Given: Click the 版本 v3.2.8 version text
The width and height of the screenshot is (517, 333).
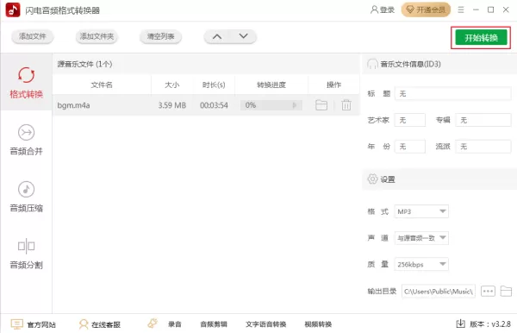Looking at the screenshot, I should tap(490, 324).
